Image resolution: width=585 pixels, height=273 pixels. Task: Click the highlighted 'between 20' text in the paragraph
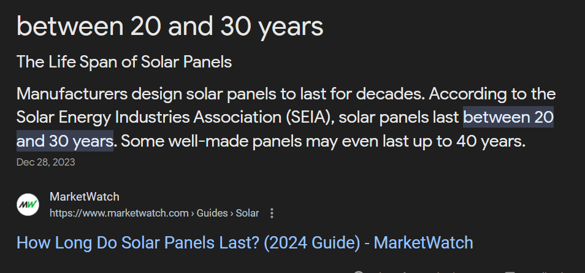[x=508, y=117]
